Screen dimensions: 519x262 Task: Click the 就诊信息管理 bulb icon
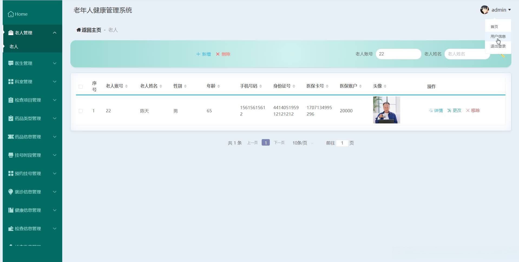click(x=11, y=192)
